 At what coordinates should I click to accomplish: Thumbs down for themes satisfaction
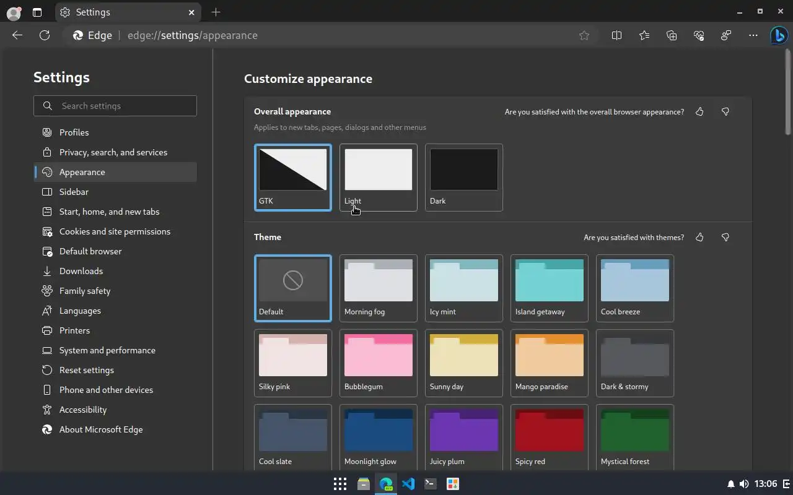point(725,237)
